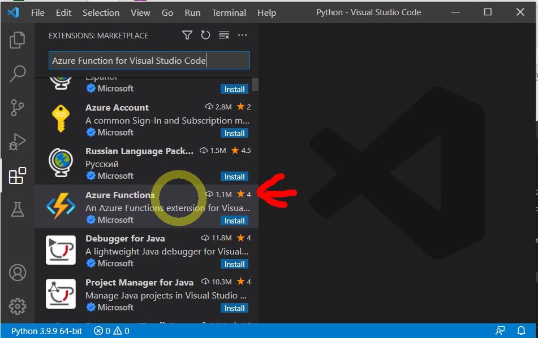Open the Explorer view in activity bar
Image resolution: width=538 pixels, height=338 pixels.
pos(17,40)
